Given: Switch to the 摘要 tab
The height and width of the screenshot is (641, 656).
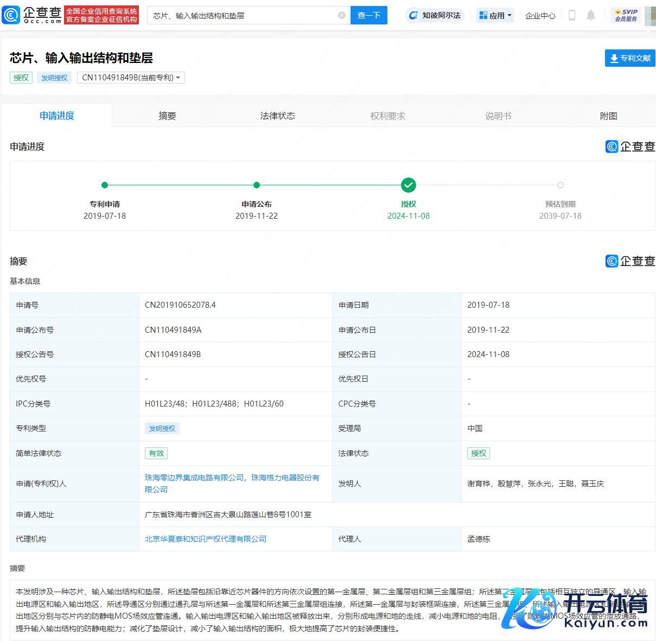Looking at the screenshot, I should 167,116.
